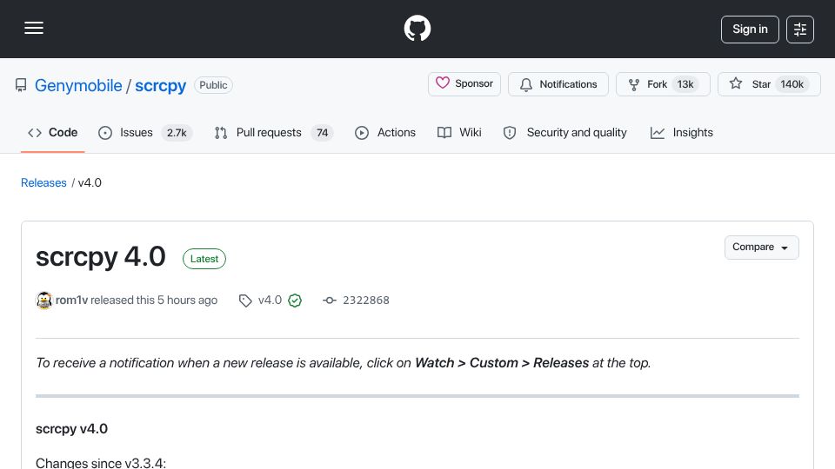Click the 'released this 5 hours ago' timestamp
This screenshot has height=469, width=835.
coord(154,300)
